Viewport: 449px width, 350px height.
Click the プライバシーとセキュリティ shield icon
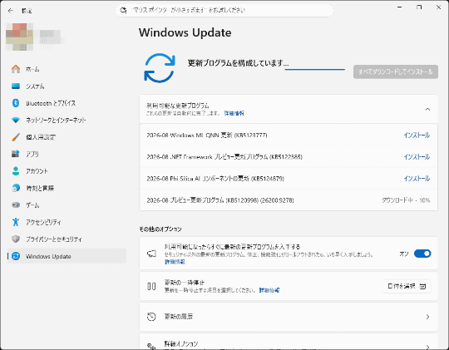tap(16, 239)
